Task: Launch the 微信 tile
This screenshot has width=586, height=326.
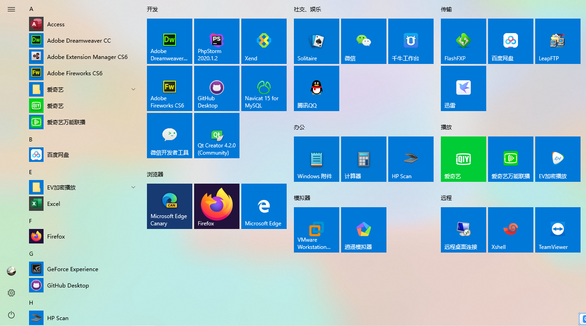Action: (364, 41)
